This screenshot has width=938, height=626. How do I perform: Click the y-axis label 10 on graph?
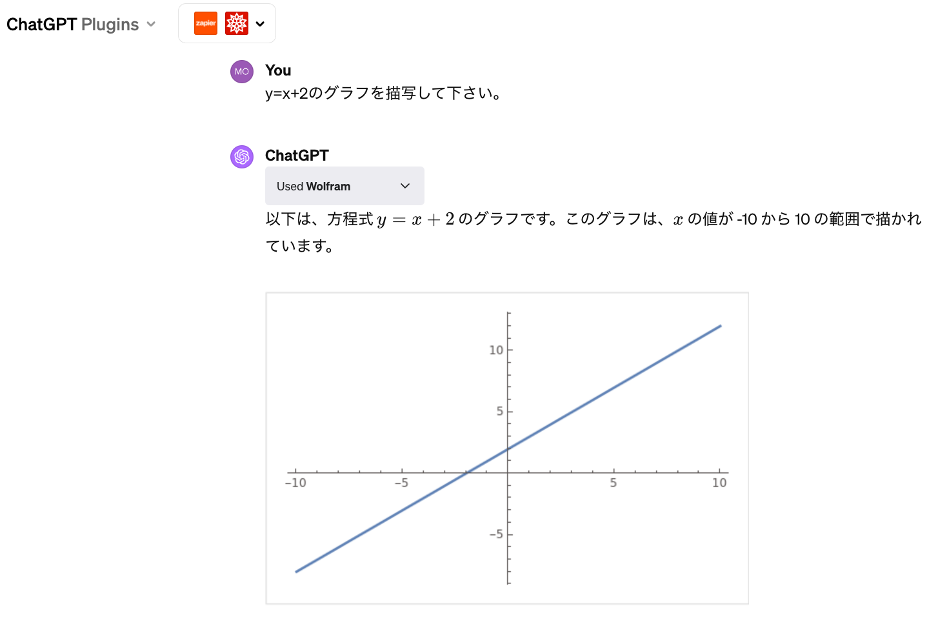(495, 350)
